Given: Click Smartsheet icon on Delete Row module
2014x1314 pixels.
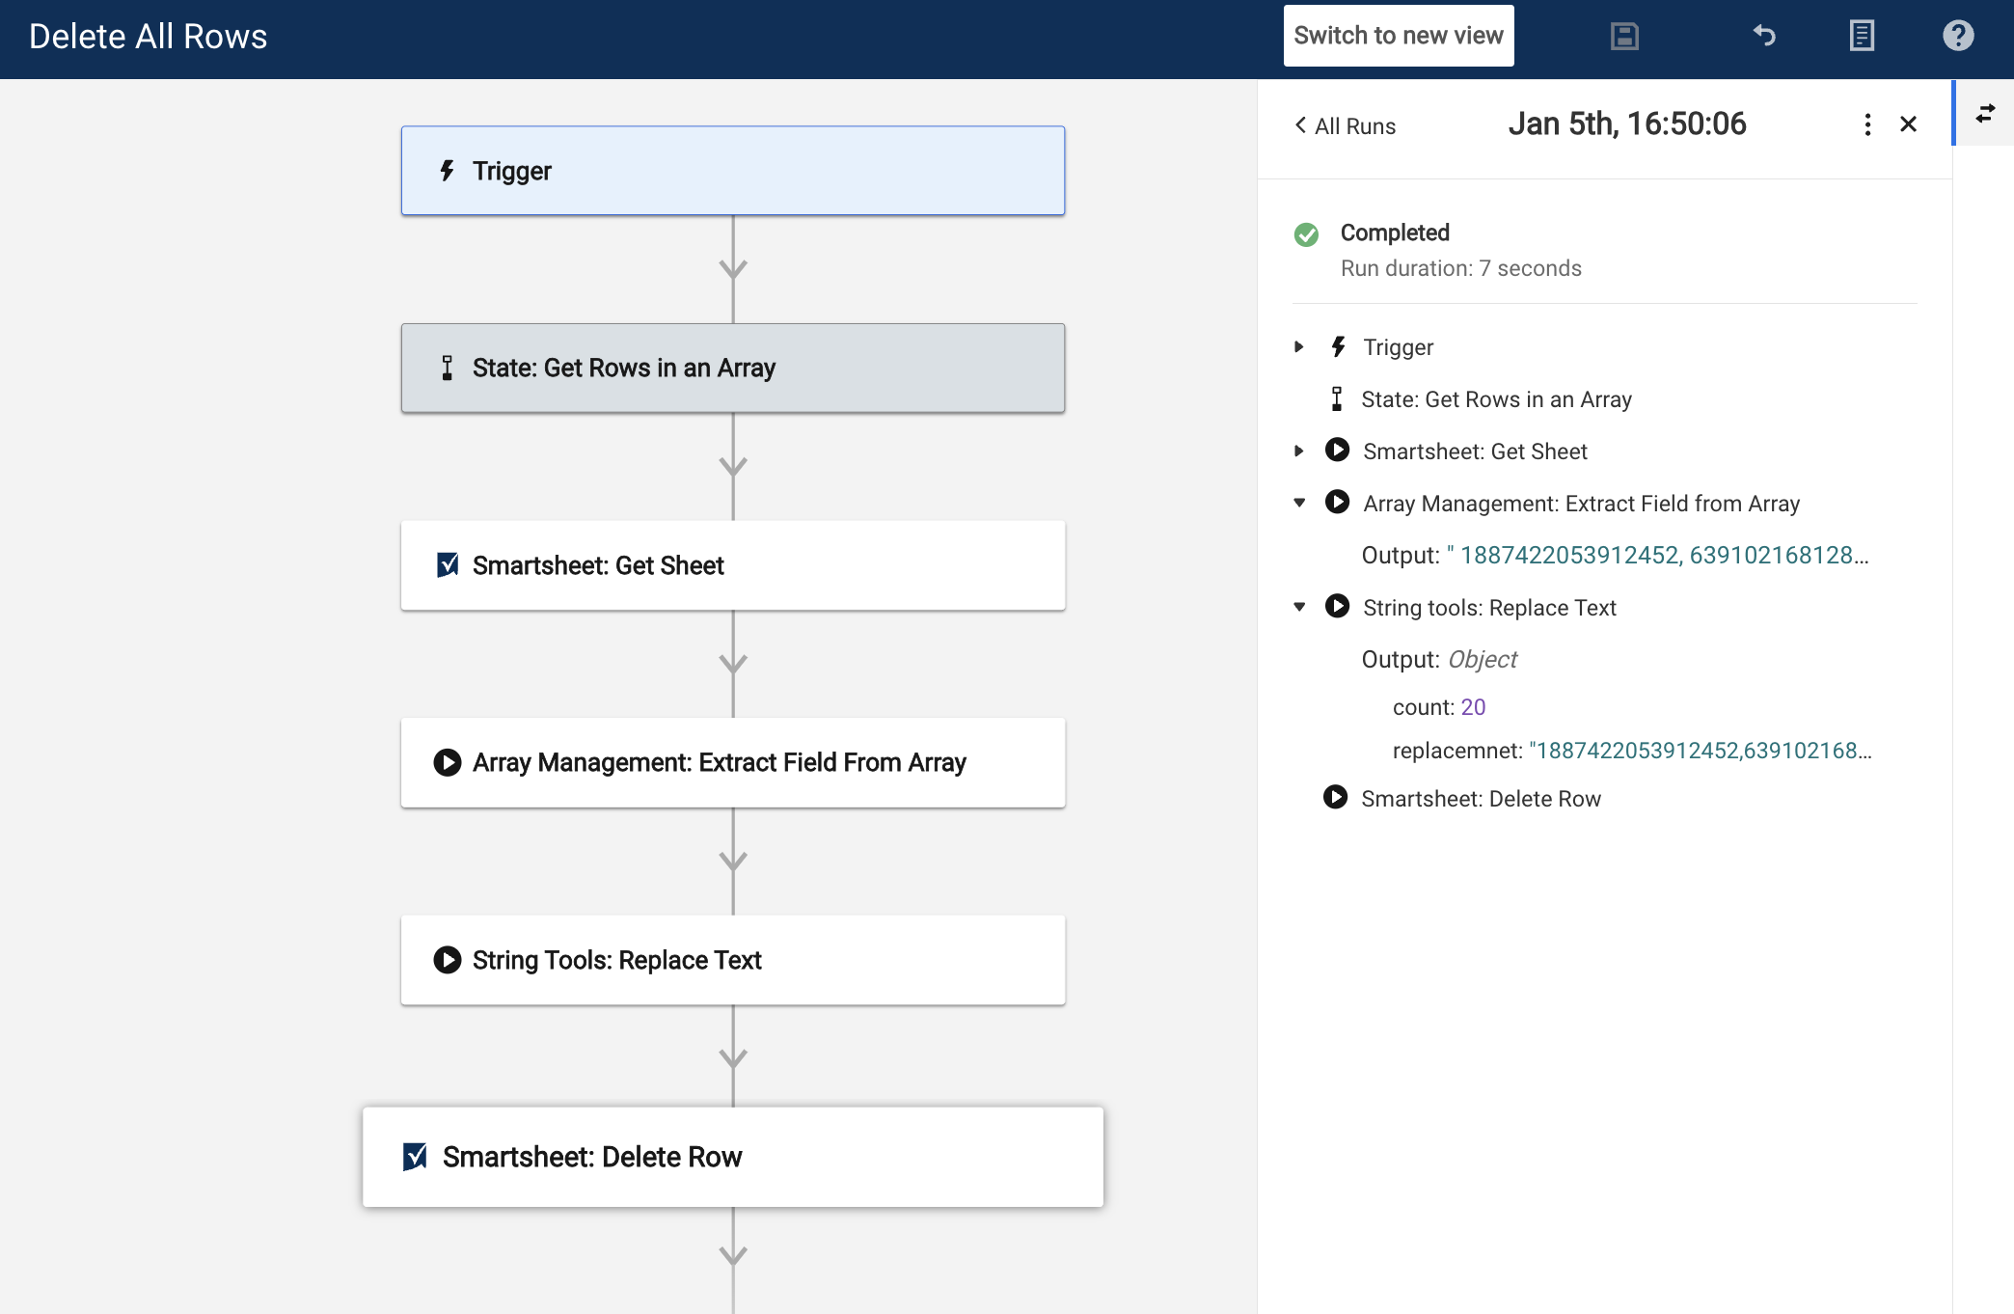Looking at the screenshot, I should (415, 1156).
